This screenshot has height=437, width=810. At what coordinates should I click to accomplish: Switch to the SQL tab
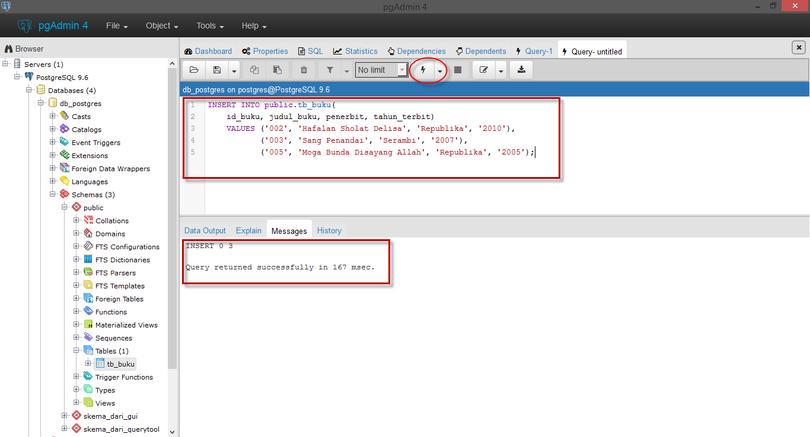coord(311,51)
